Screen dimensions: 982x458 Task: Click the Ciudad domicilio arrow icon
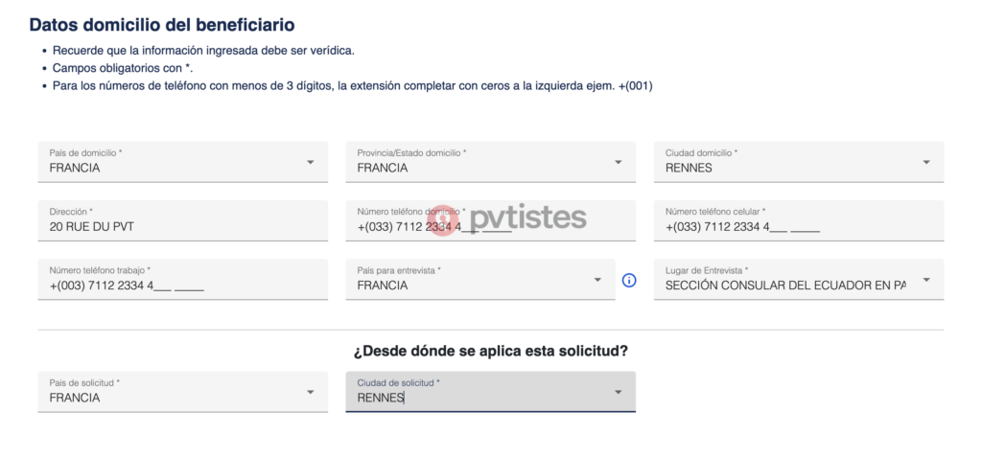[926, 162]
